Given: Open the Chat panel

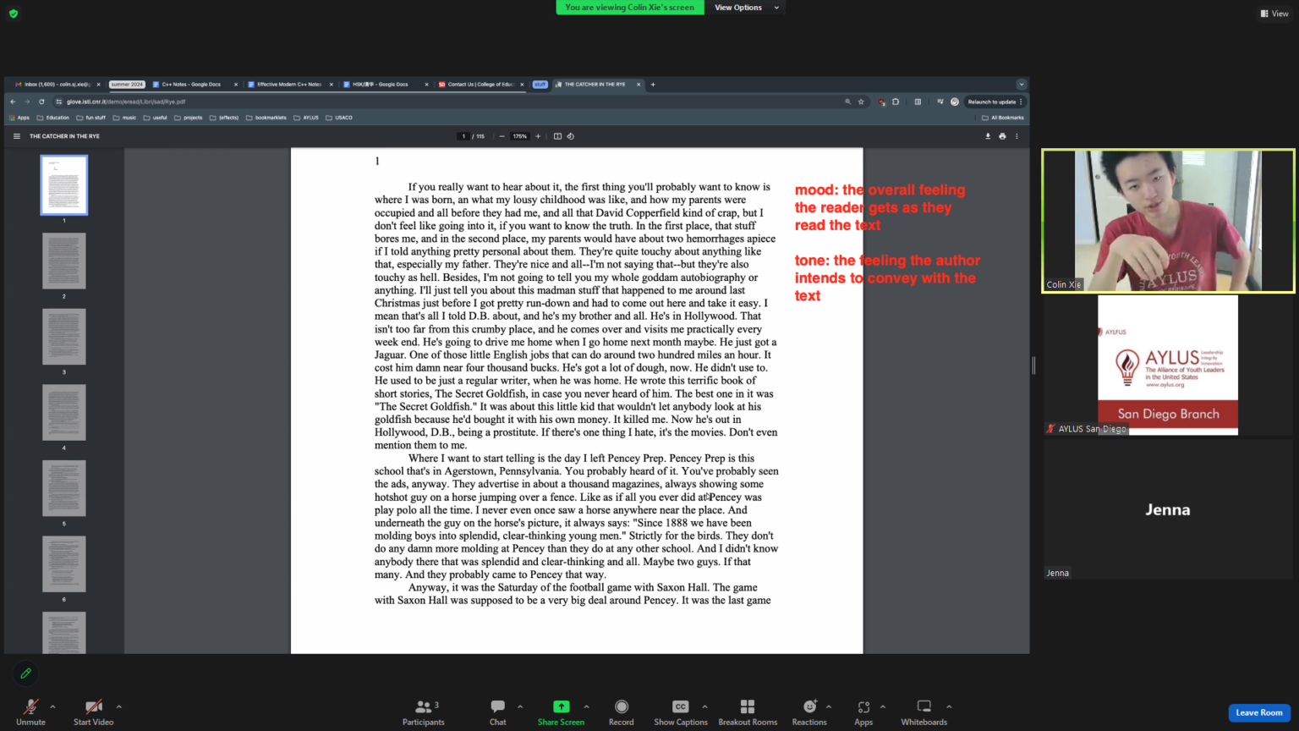Looking at the screenshot, I should [x=498, y=712].
